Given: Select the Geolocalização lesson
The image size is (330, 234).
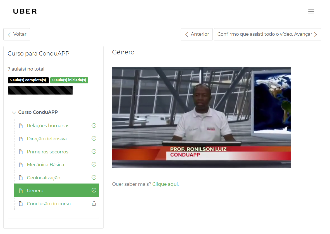Looking at the screenshot, I should [44, 178].
